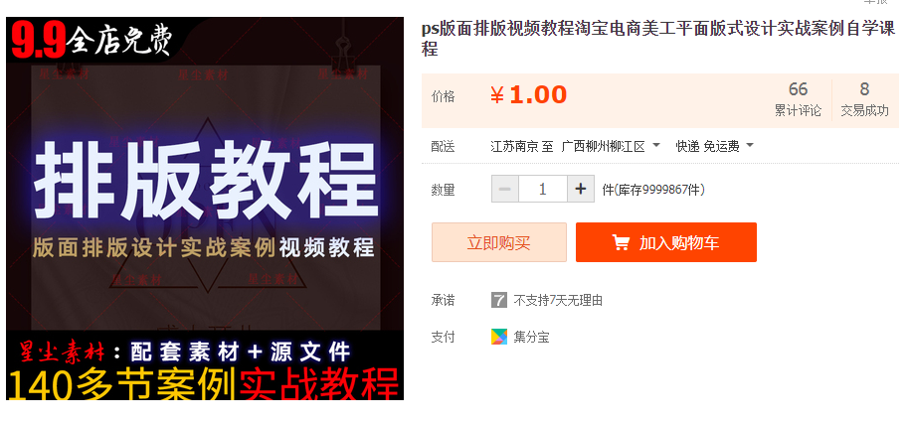Click the 9.9全店免费 banner on the image
This screenshot has width=910, height=423.
(x=92, y=41)
